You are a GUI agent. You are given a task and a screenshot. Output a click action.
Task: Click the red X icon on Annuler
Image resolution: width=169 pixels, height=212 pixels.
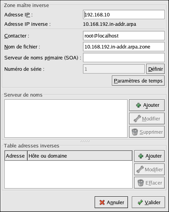click(102, 202)
